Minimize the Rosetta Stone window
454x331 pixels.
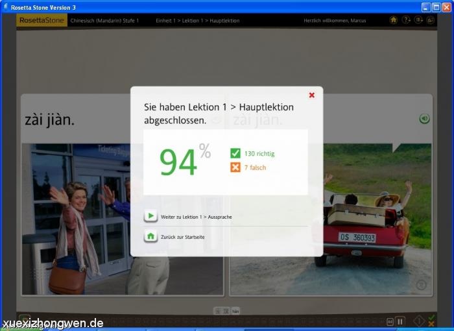click(x=426, y=7)
